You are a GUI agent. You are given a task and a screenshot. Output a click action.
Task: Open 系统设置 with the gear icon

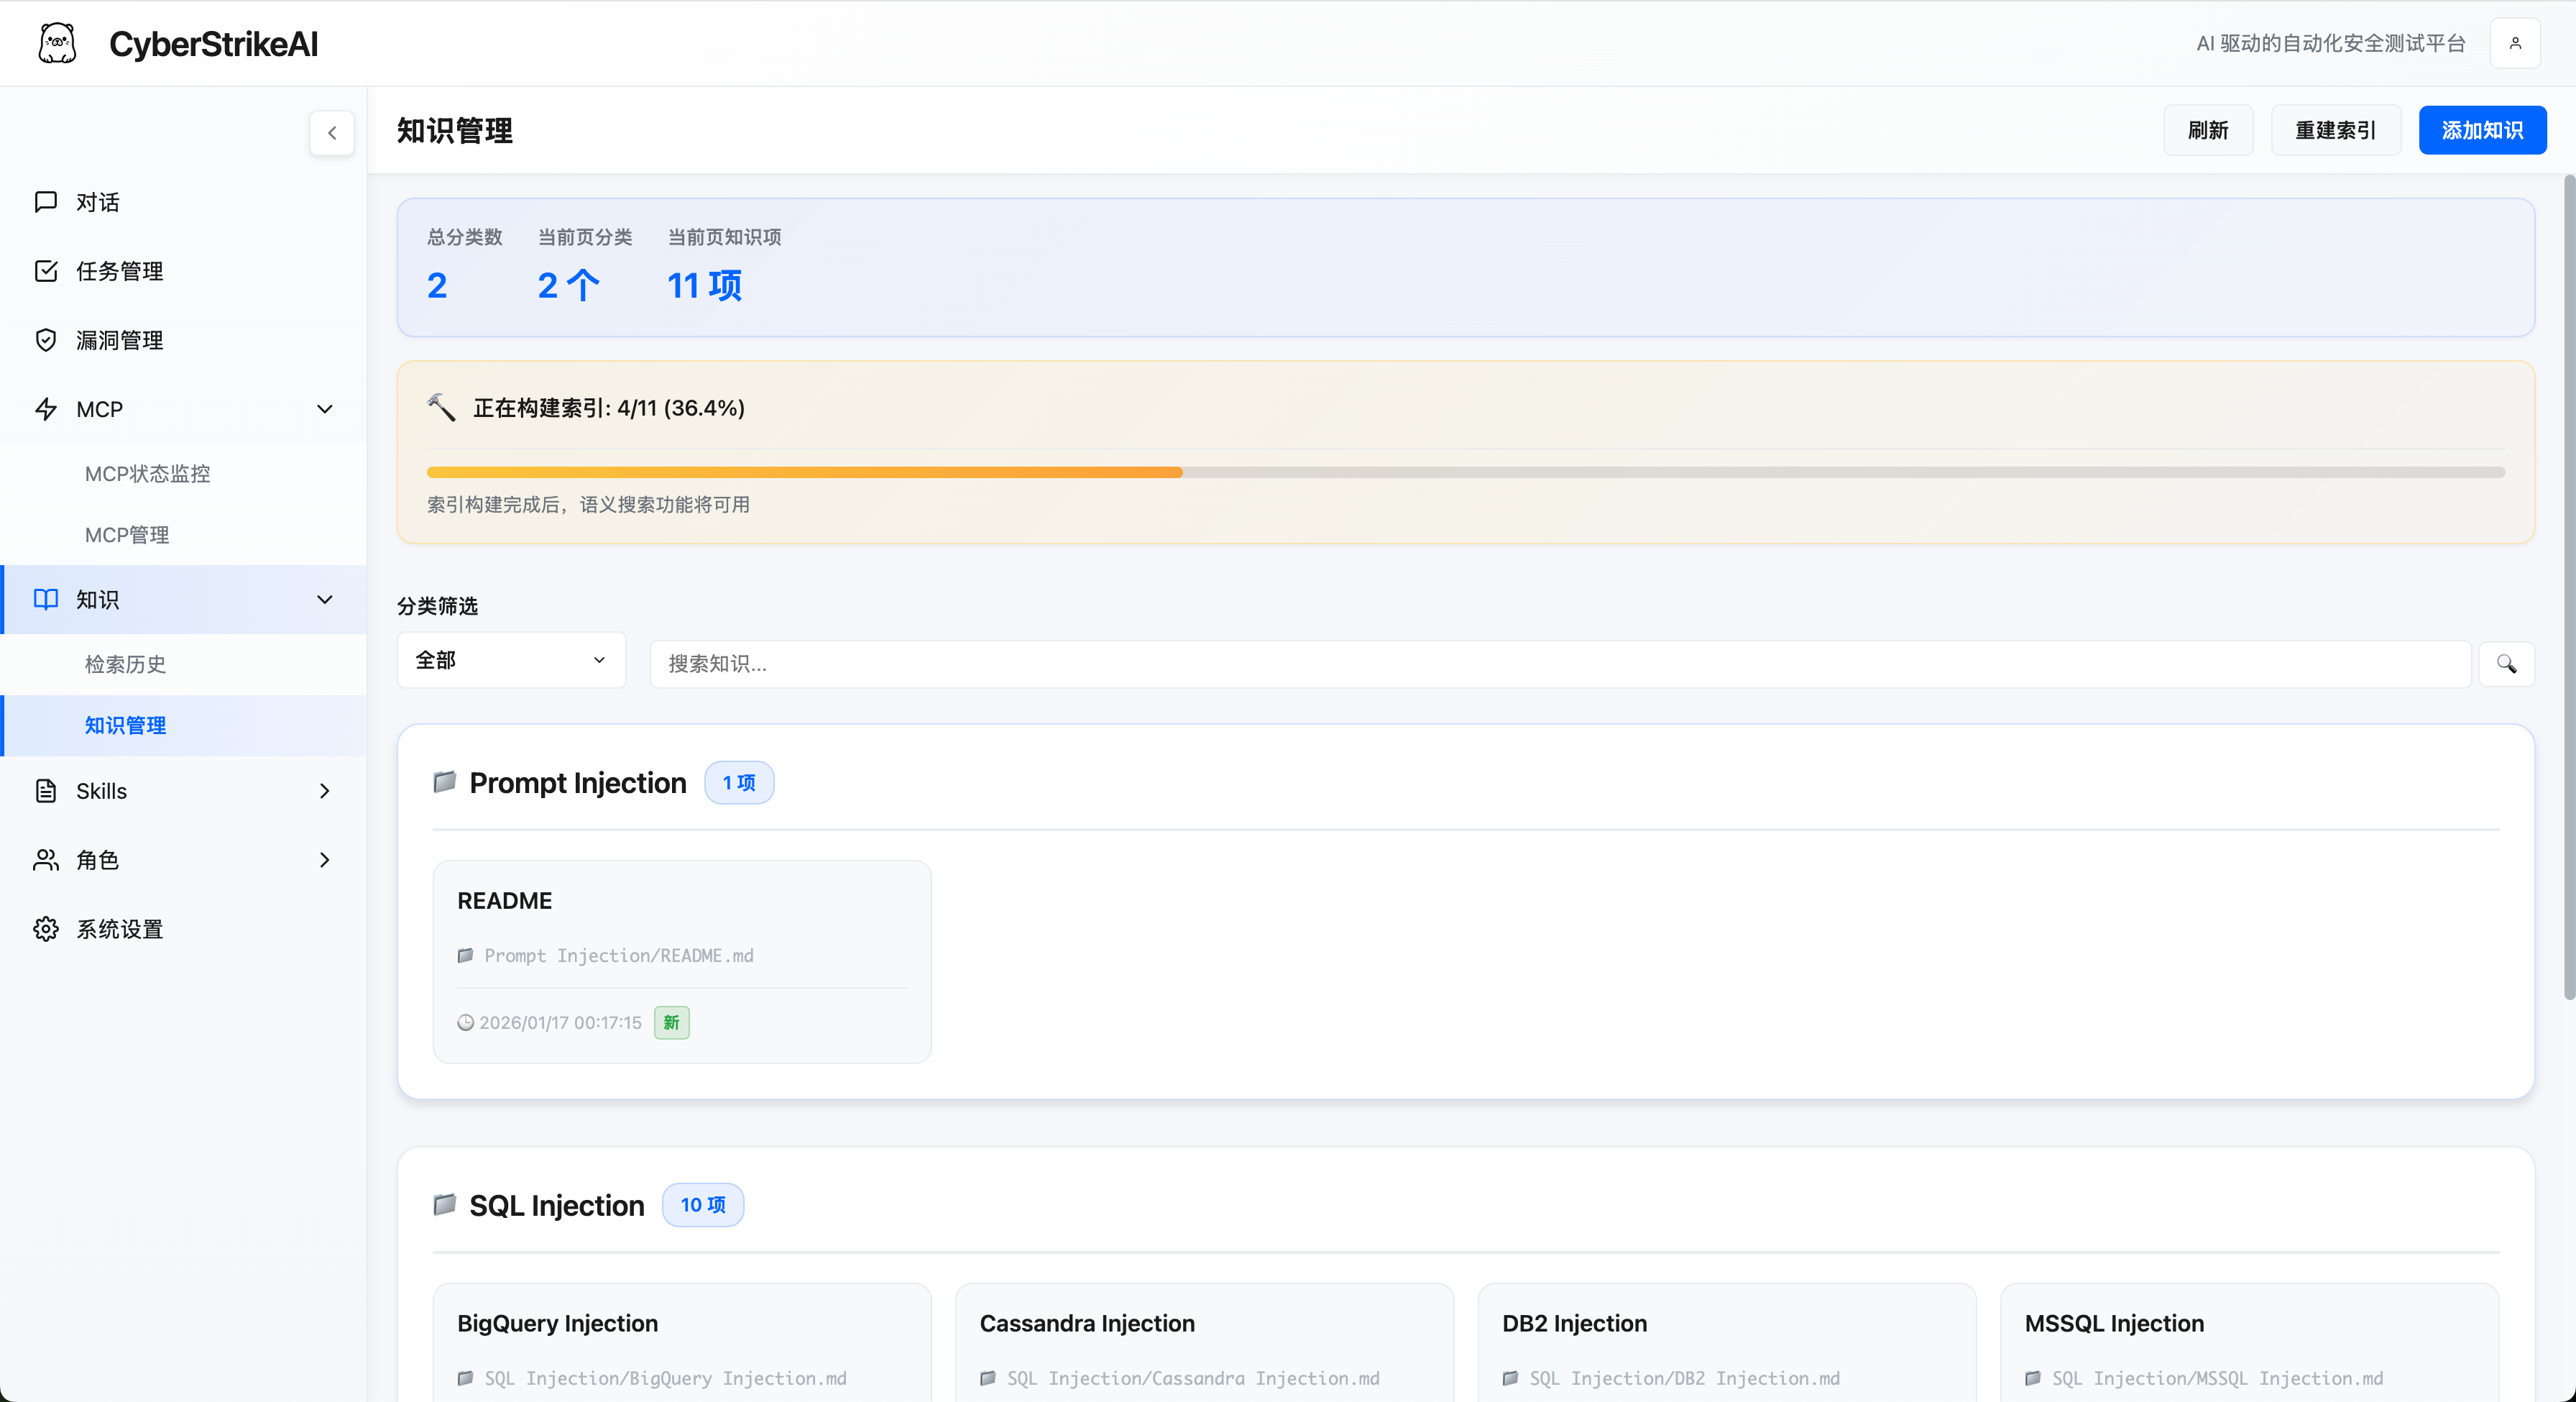pos(46,928)
